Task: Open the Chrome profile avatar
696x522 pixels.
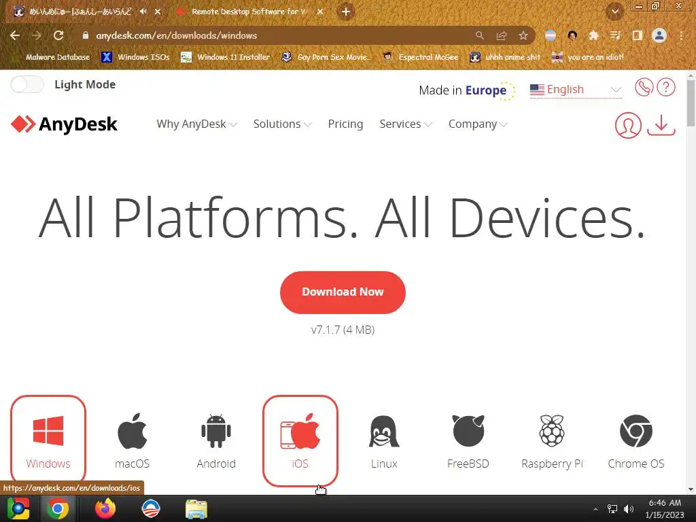Action: (x=659, y=35)
